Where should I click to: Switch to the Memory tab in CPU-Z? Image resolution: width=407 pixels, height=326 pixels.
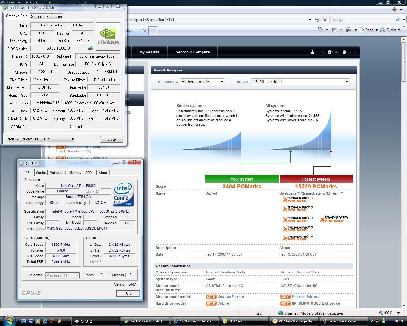[x=75, y=173]
